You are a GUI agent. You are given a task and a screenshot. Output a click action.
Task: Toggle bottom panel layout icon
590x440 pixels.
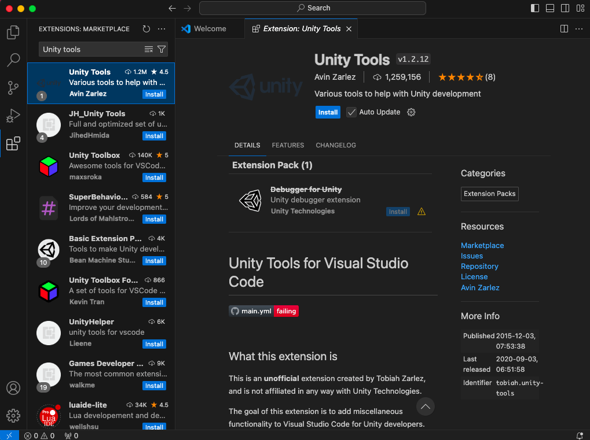(x=549, y=8)
